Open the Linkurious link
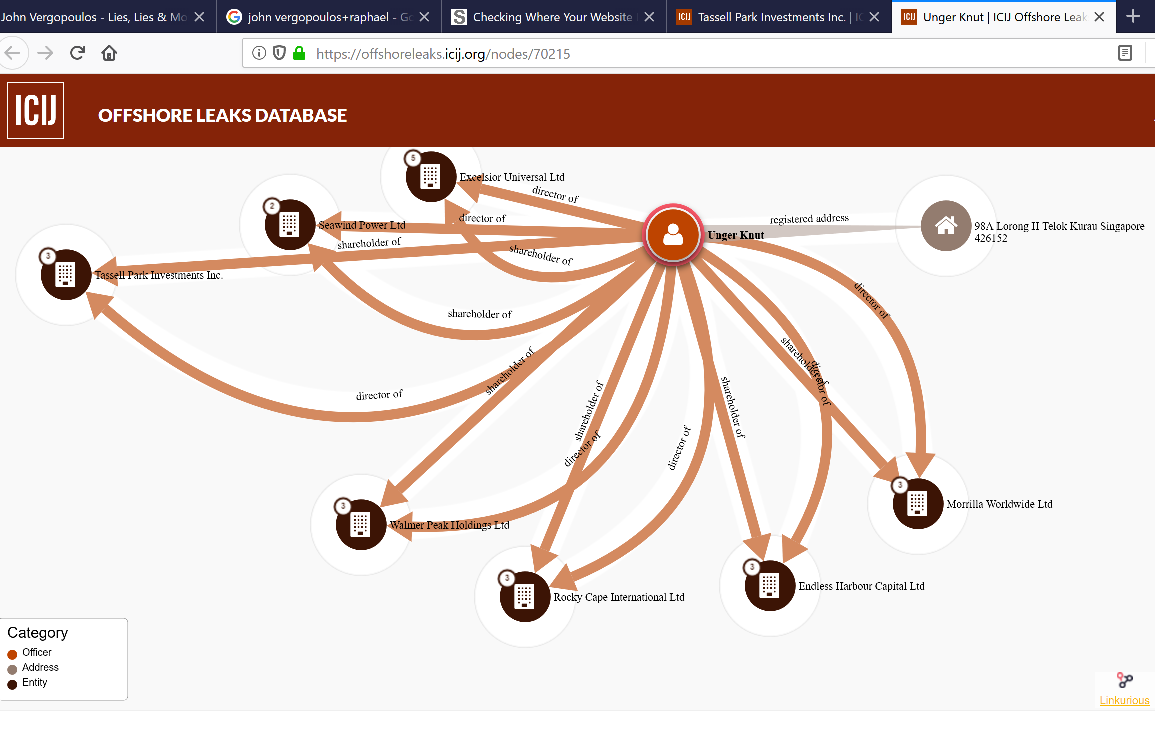The width and height of the screenshot is (1155, 731). pos(1124,700)
